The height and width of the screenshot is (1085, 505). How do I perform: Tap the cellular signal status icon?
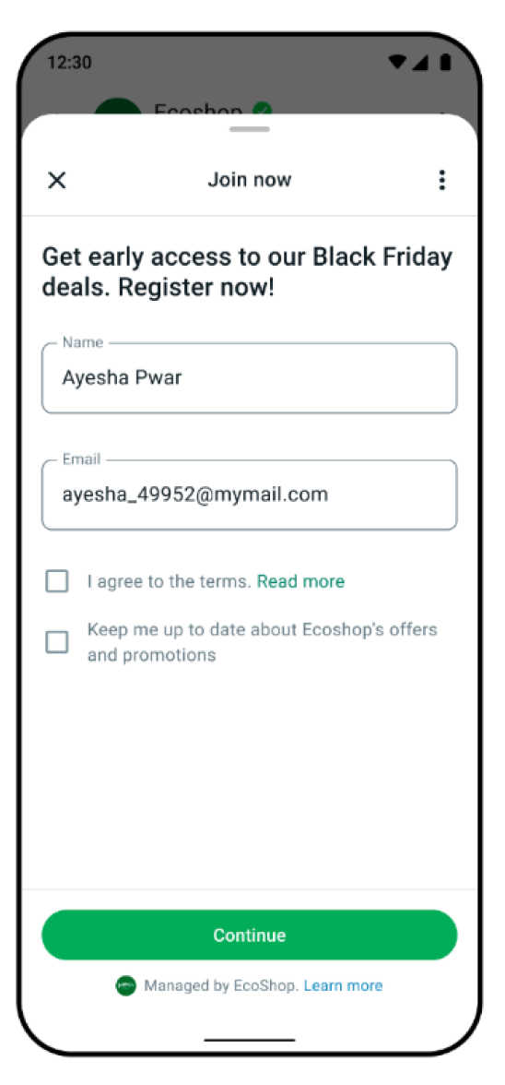point(420,63)
